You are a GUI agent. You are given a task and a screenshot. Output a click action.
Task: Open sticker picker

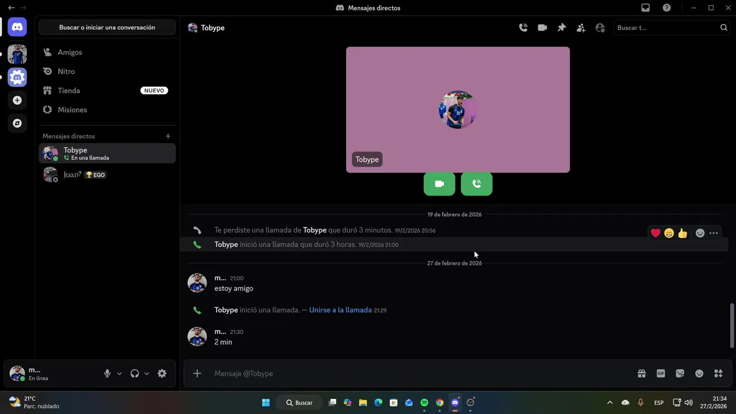[x=680, y=373]
